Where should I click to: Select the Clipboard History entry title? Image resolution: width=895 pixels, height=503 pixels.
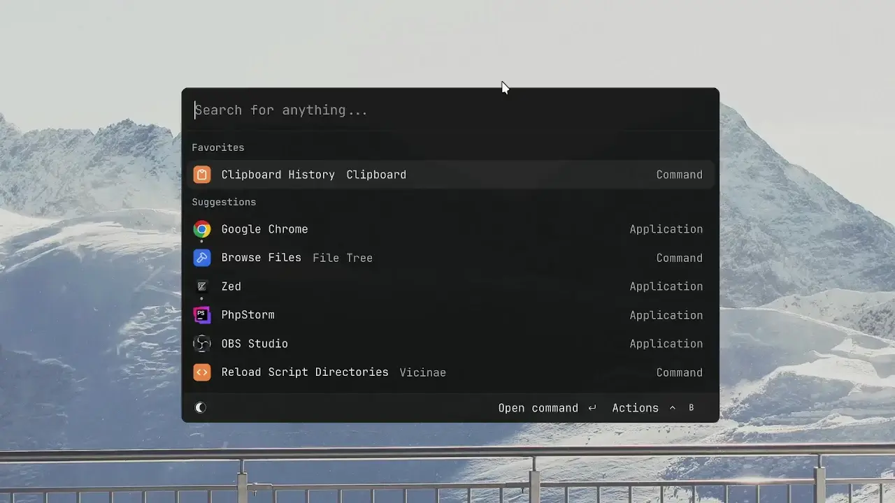(278, 175)
